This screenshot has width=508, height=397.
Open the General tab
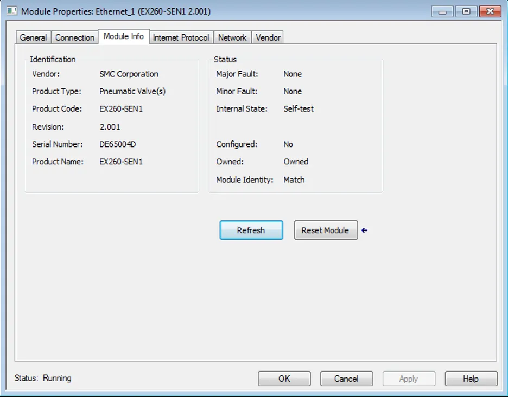[x=33, y=37]
